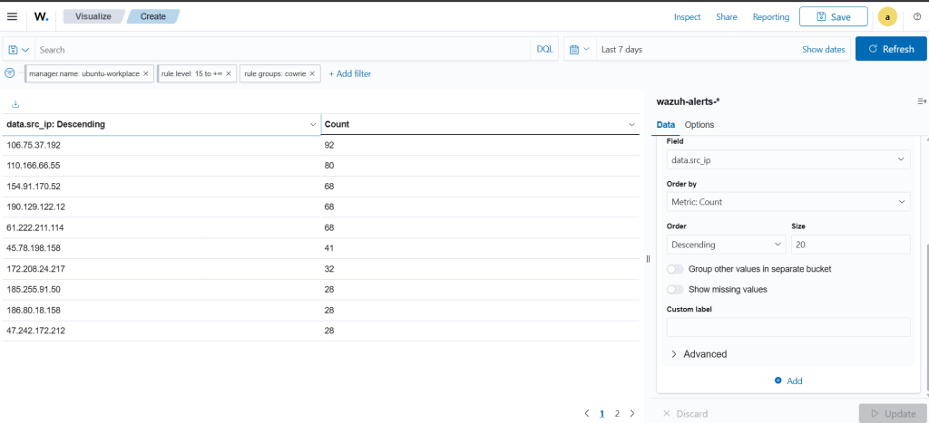Switch to the Options tab

pyautogui.click(x=699, y=125)
